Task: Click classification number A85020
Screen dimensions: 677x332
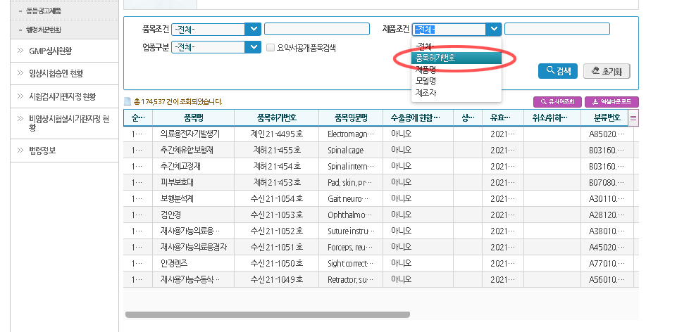Action: coord(607,134)
